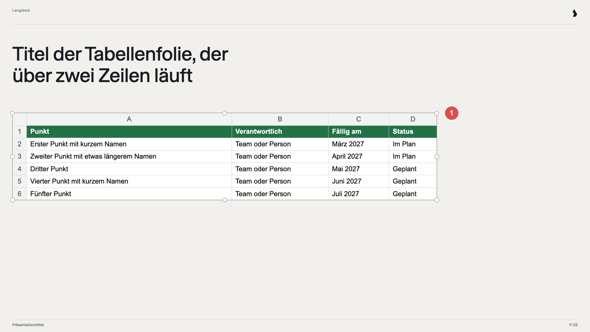
Task: Click 'Team oder Person' in row 2
Action: coord(280,144)
